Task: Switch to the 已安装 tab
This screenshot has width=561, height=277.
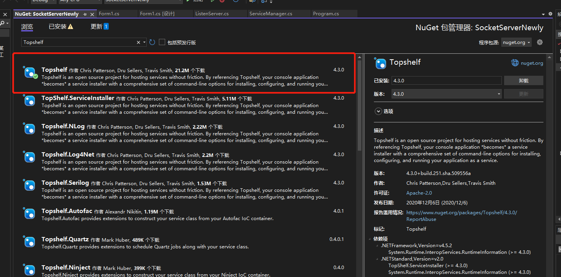Action: 60,27
